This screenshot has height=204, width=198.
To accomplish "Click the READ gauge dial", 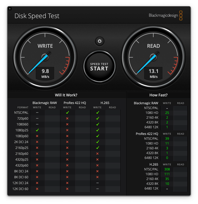I will [x=153, y=57].
